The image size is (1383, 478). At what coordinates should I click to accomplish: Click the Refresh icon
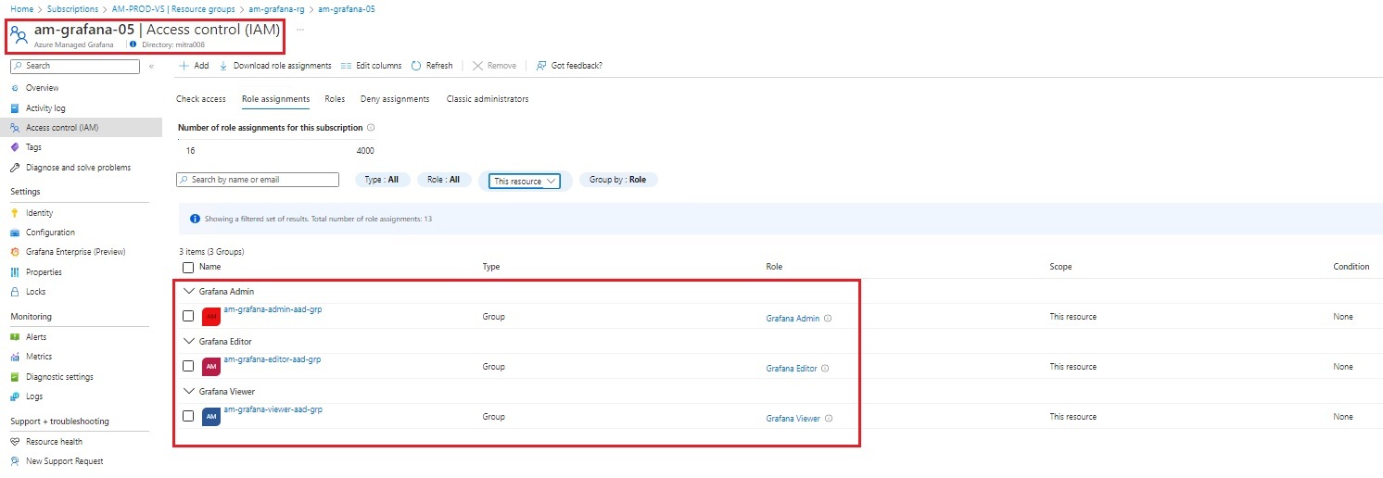417,66
